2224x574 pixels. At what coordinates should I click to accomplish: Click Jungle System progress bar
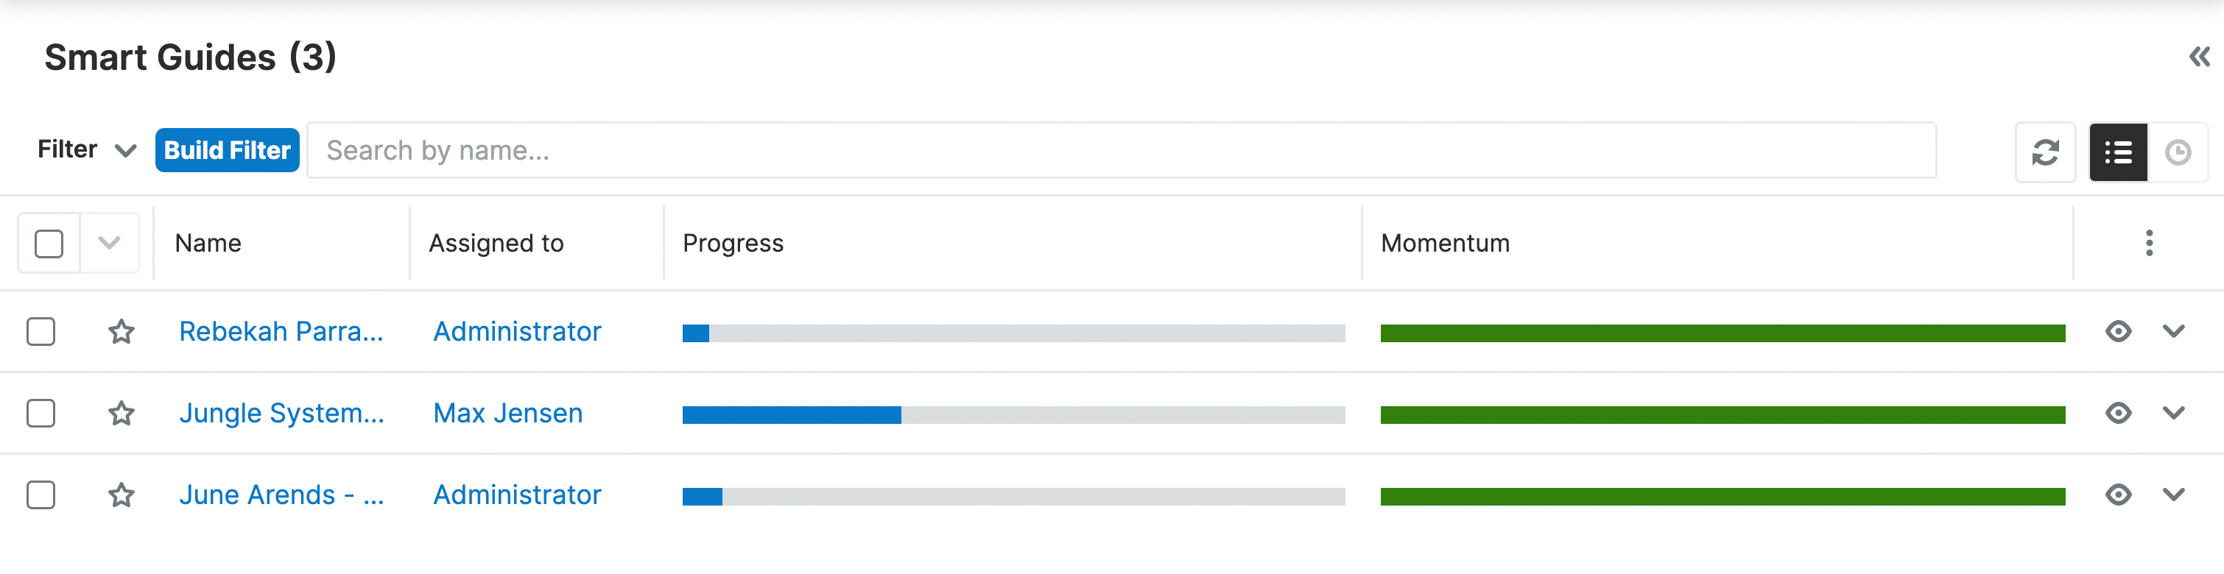pos(1013,415)
